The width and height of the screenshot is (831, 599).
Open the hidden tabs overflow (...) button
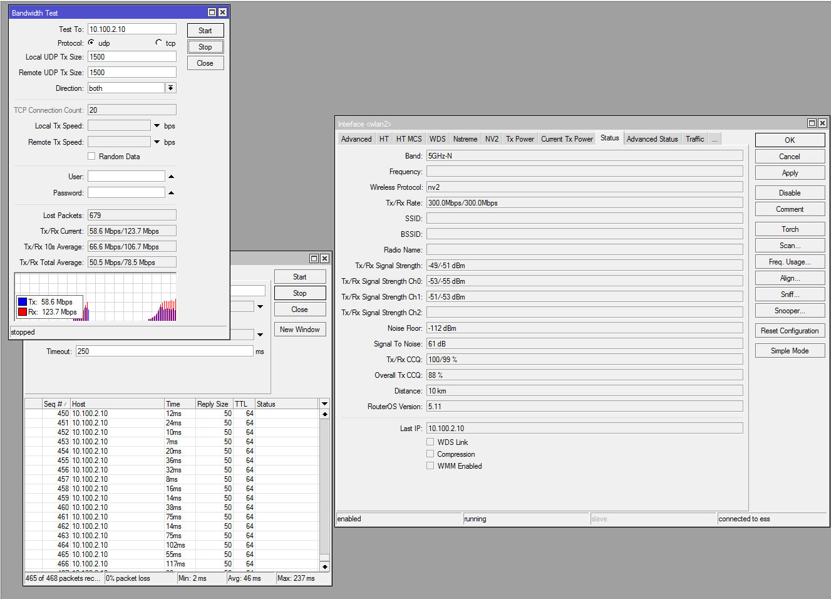[715, 139]
